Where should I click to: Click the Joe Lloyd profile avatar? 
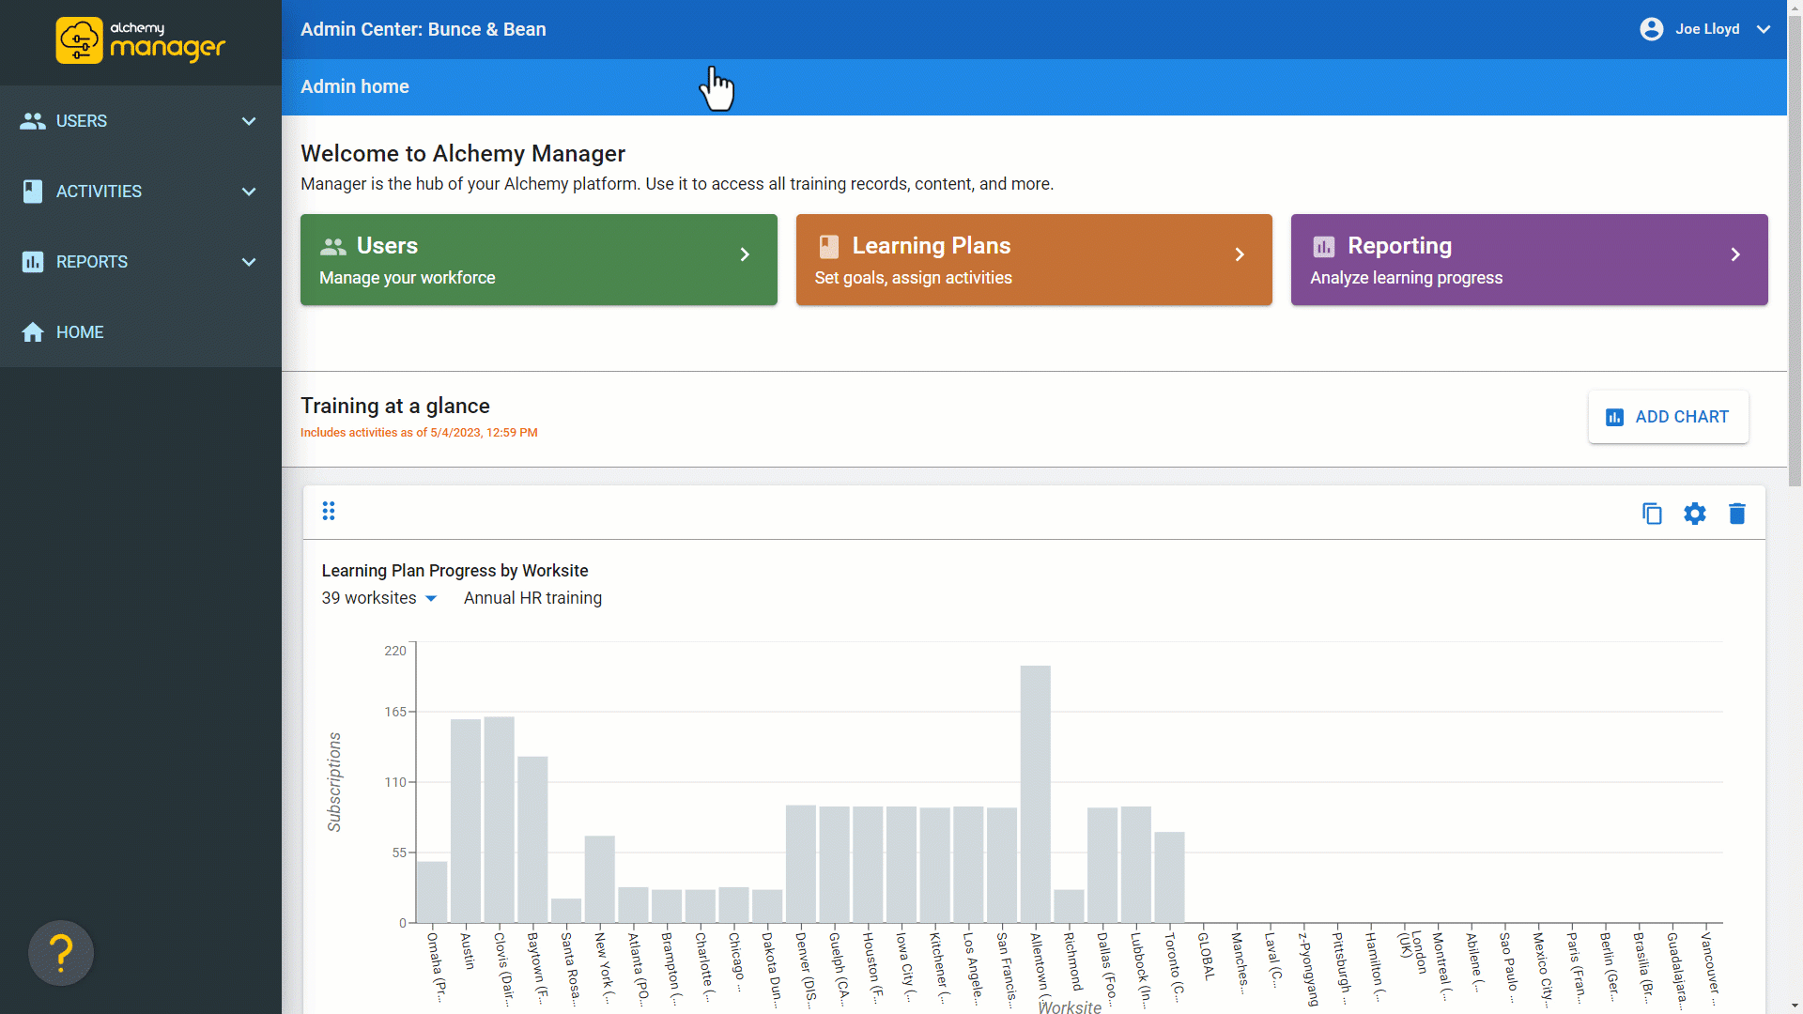pos(1651,29)
